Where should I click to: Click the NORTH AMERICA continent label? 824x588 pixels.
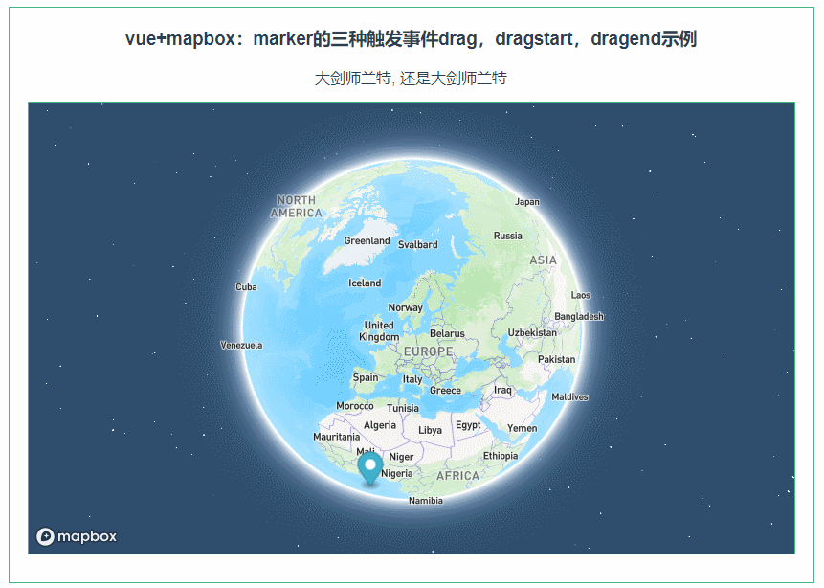(297, 207)
